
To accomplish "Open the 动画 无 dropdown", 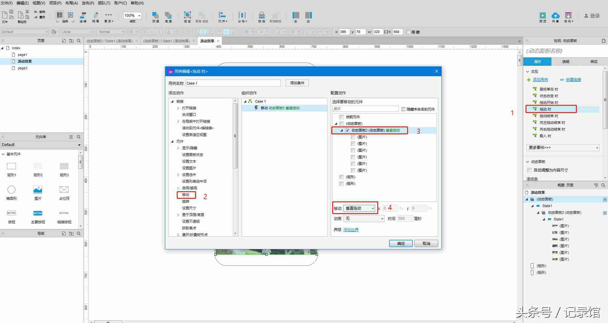I will click(x=364, y=219).
